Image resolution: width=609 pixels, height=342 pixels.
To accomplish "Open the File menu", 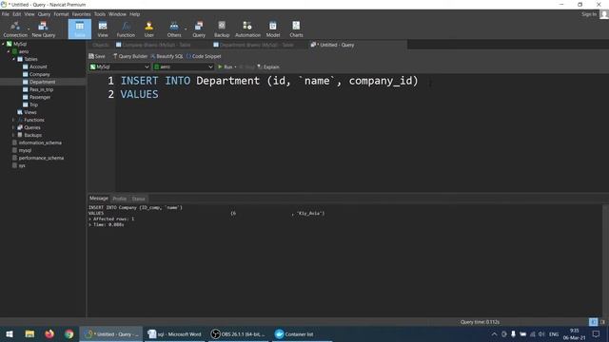I will pyautogui.click(x=6, y=14).
